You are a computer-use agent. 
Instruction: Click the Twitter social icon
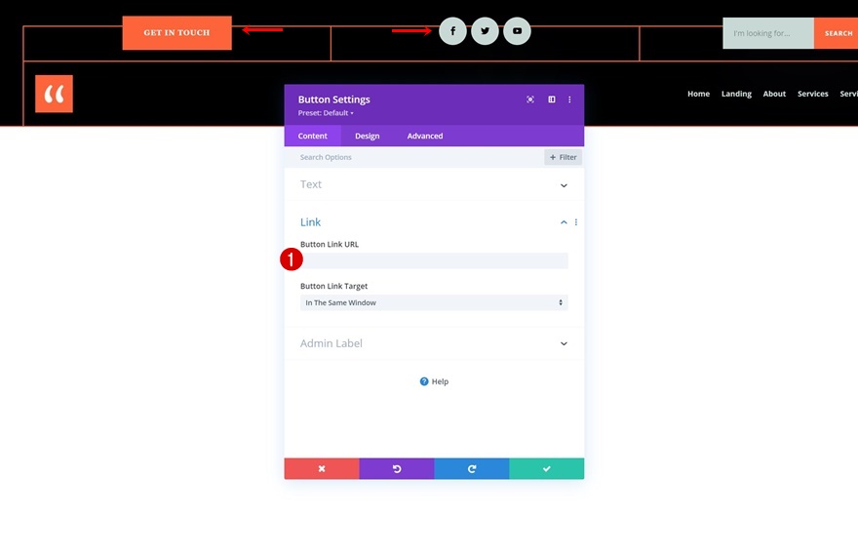[x=485, y=31]
